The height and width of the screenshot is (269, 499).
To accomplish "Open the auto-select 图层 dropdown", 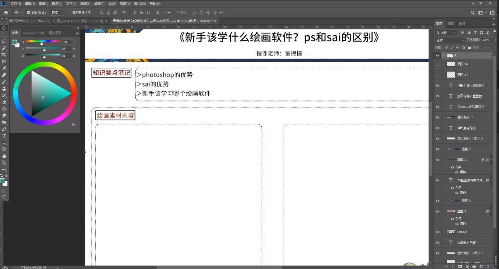I will coord(57,12).
